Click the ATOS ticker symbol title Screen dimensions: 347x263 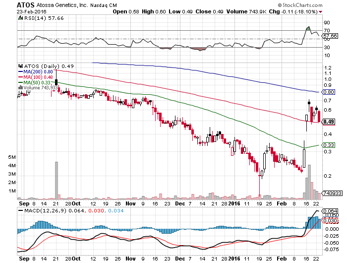point(26,5)
